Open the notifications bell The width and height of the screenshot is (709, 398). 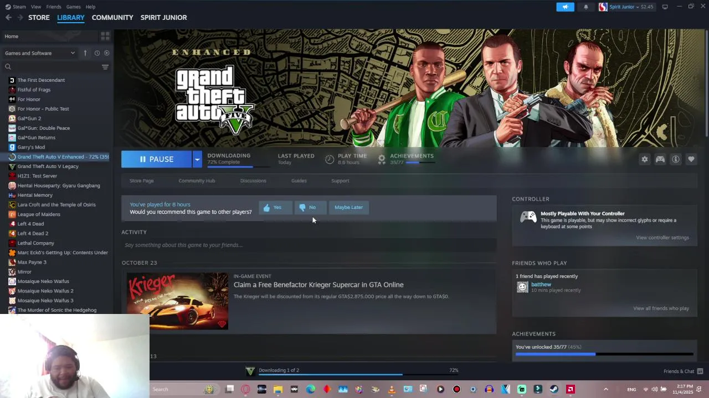coord(586,7)
